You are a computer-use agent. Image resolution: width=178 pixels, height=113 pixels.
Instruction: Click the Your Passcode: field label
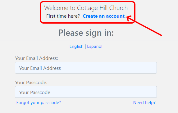pyautogui.click(x=31, y=83)
